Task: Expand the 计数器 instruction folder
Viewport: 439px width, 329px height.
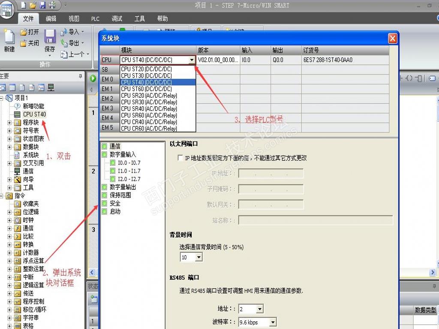Action: (9, 253)
